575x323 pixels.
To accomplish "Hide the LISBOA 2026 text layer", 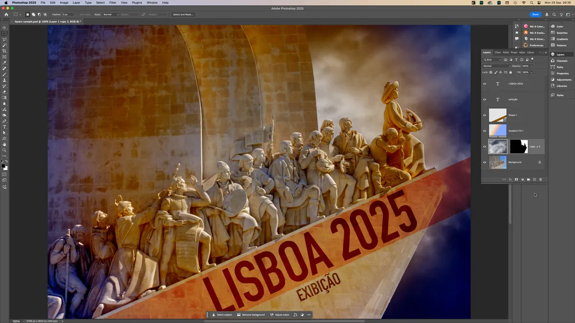I will pos(484,84).
